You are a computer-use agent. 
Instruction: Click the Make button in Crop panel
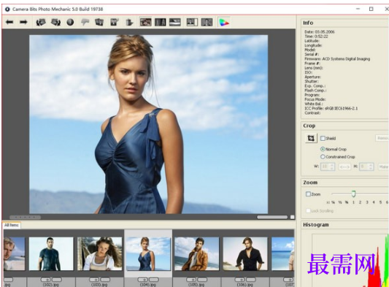(383, 167)
